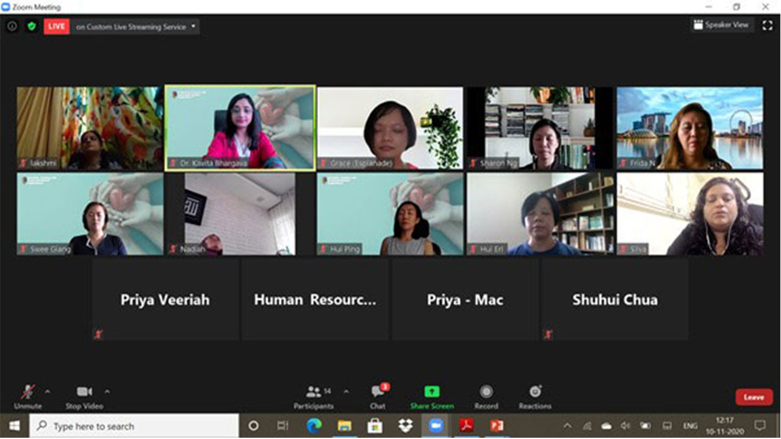This screenshot has width=781, height=439.
Task: Enter full screen mode icon
Action: tap(767, 26)
